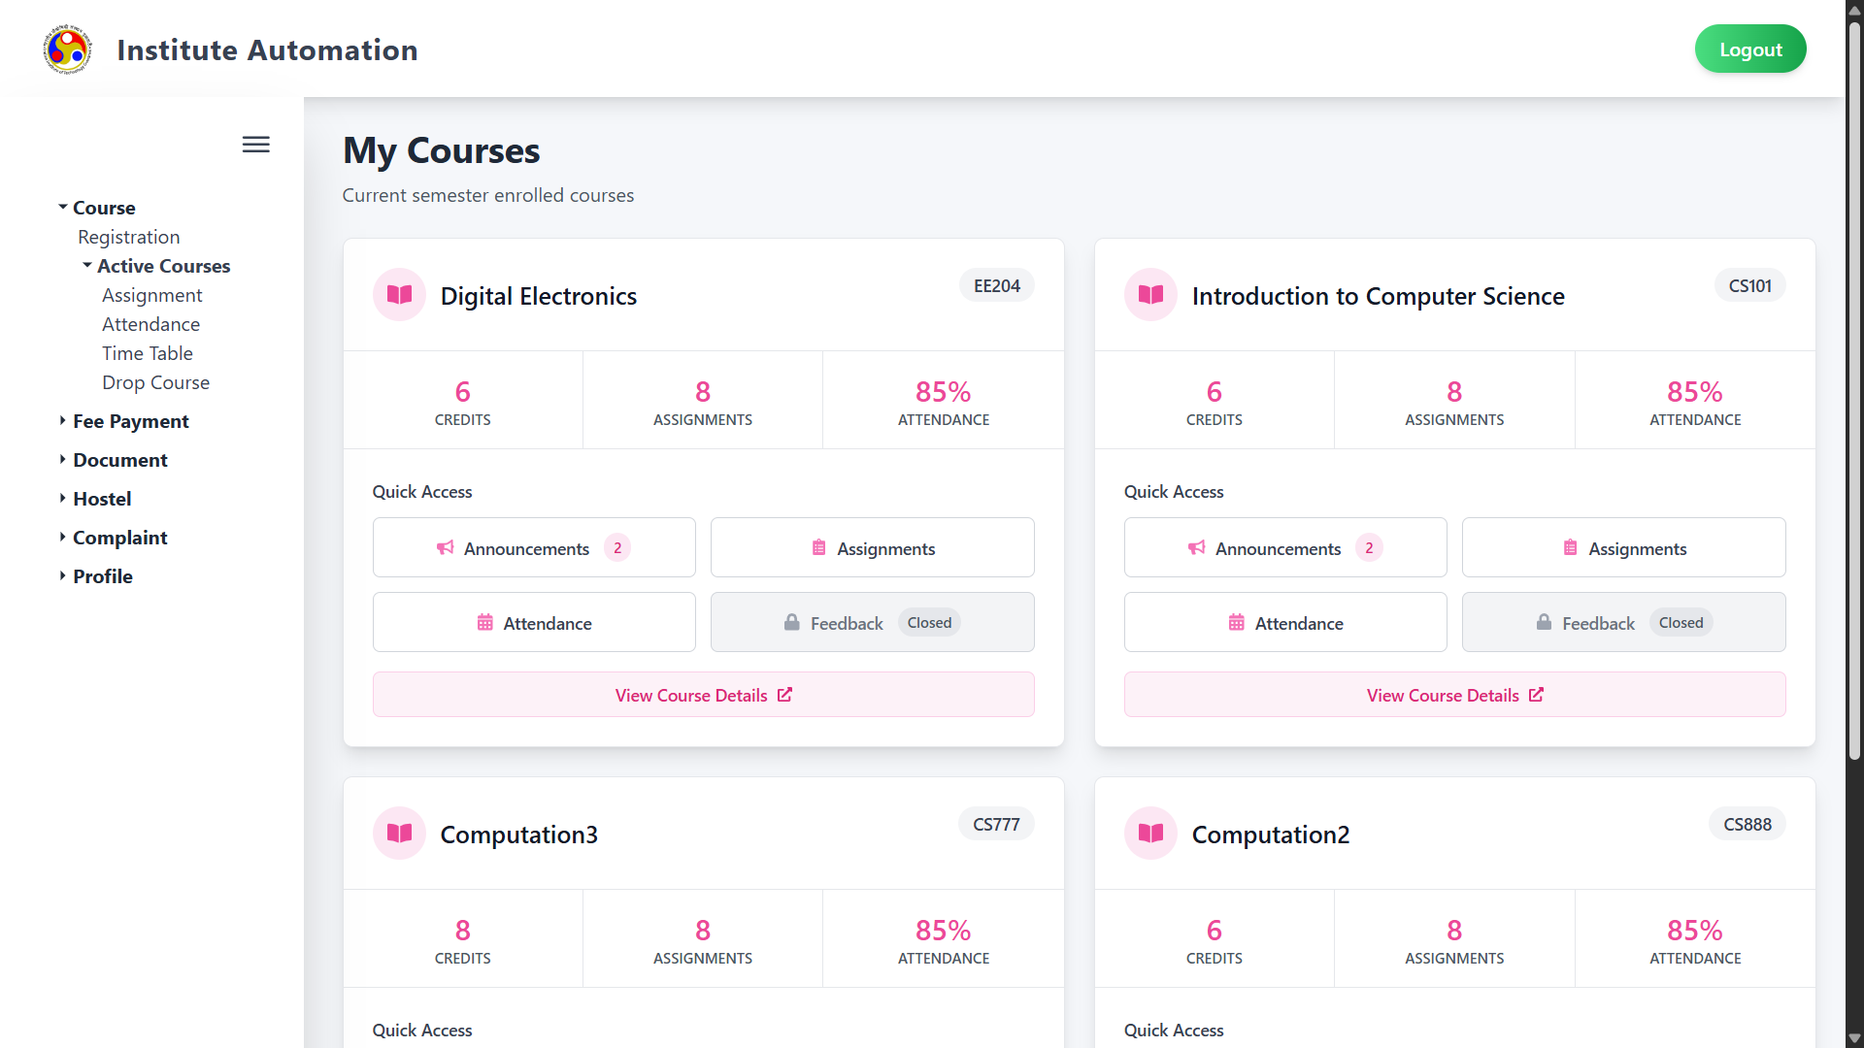Expand the Fee Payment section arrow

point(63,420)
